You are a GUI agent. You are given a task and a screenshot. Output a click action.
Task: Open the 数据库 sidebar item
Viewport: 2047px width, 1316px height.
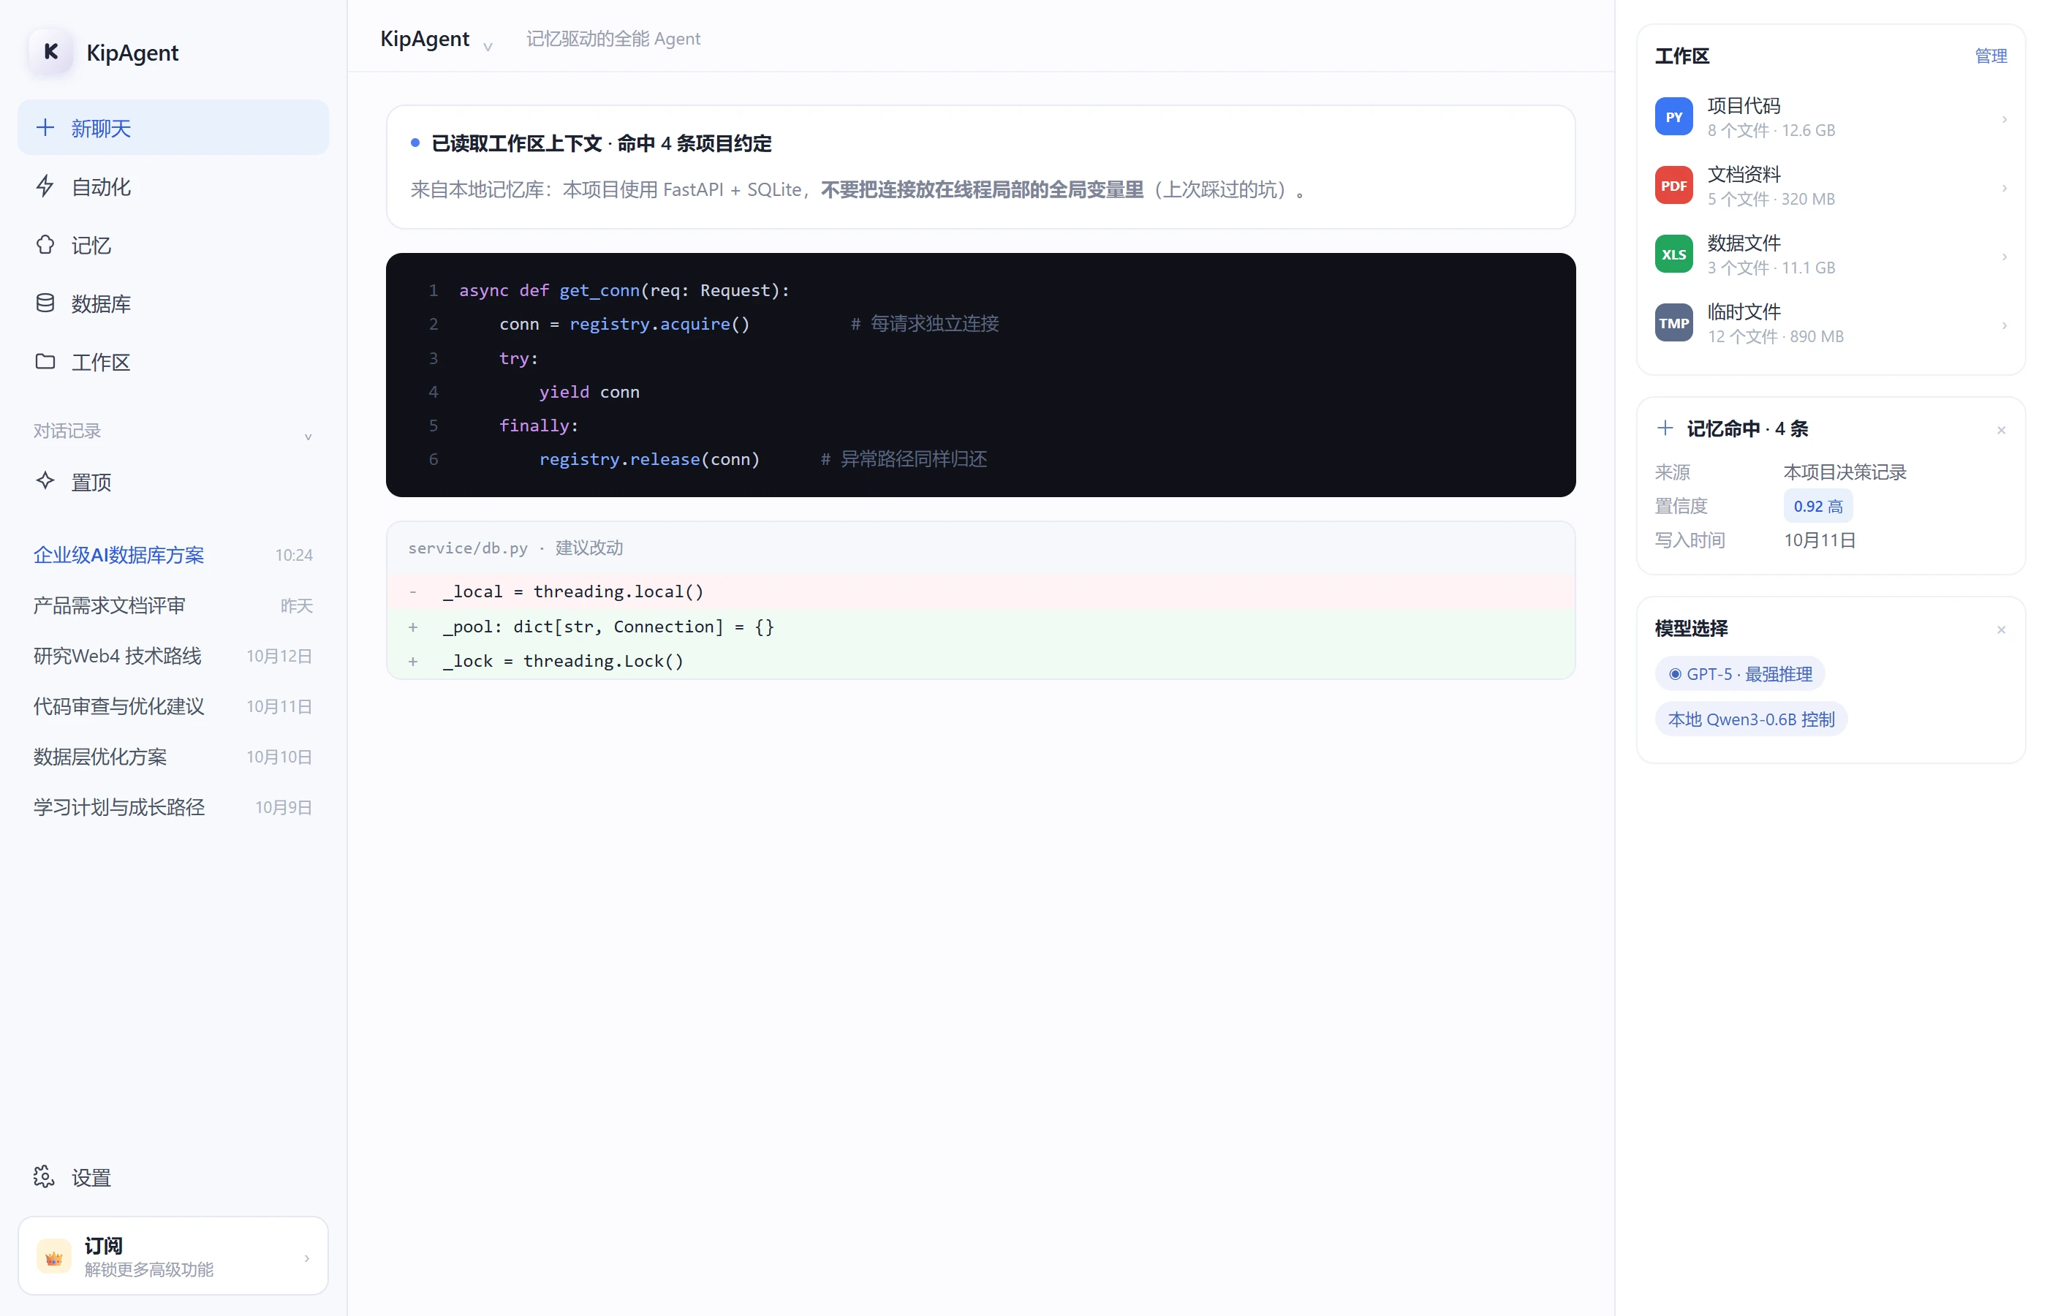point(173,303)
